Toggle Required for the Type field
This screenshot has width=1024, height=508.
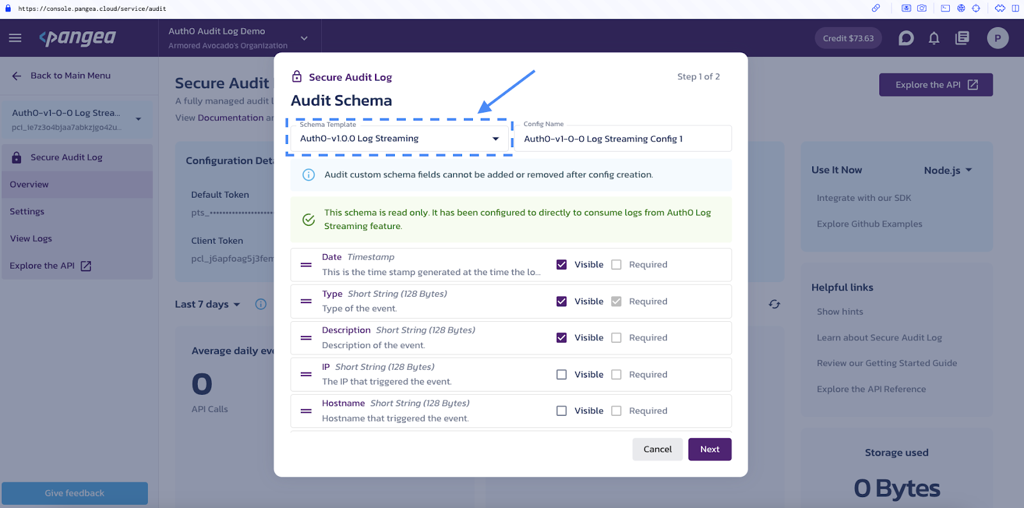point(616,301)
